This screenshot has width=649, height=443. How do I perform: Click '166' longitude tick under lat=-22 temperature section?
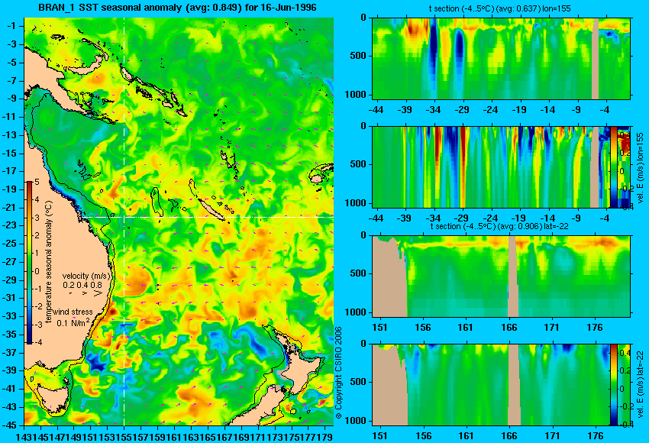point(509,328)
